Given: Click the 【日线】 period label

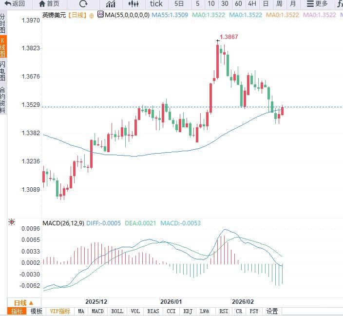Looking at the screenshot, I should (x=77, y=15).
